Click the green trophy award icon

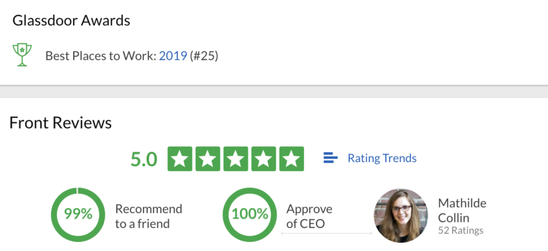point(22,55)
